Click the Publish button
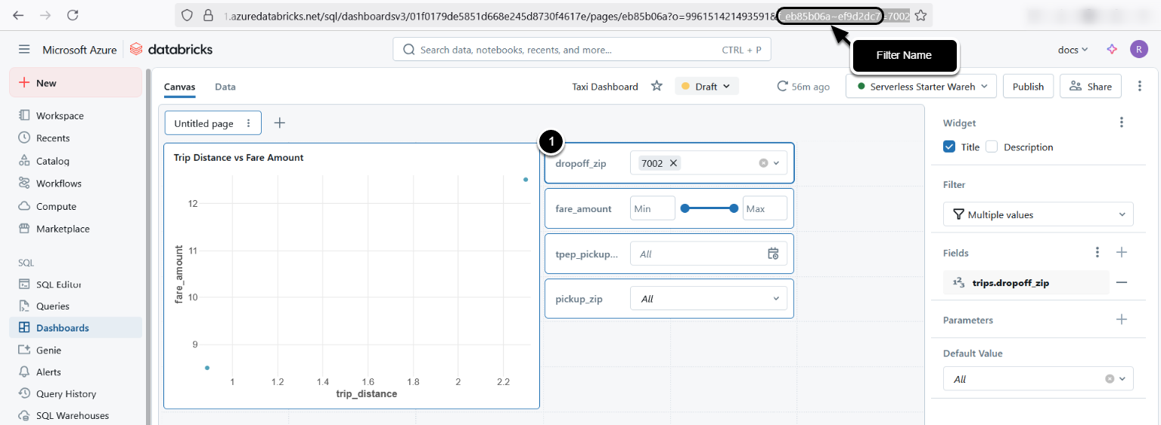This screenshot has width=1161, height=425. tap(1028, 87)
